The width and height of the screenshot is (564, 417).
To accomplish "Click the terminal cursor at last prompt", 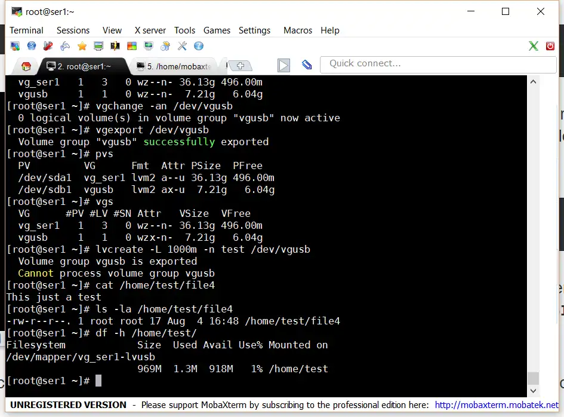I will point(98,381).
